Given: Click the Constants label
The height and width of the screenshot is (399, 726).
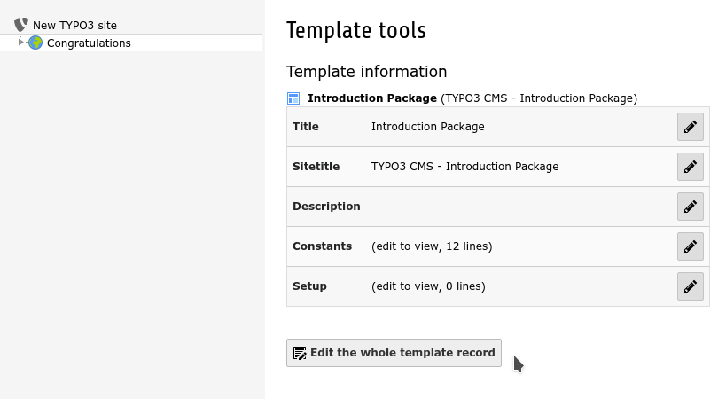Looking at the screenshot, I should click(323, 246).
